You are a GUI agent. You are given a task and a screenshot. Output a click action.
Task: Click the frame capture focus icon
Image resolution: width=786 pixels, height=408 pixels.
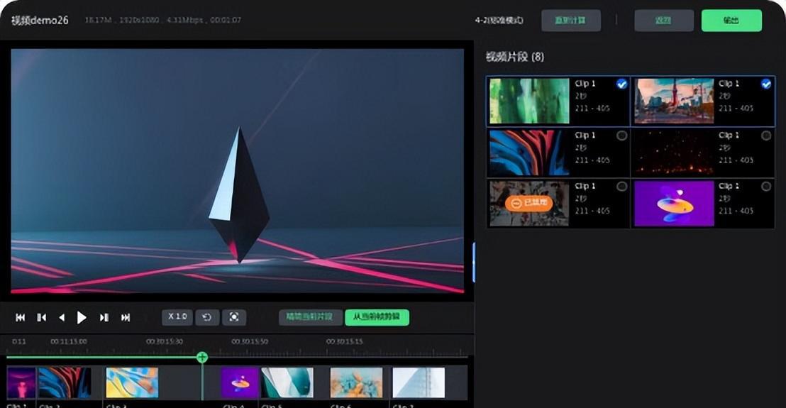pyautogui.click(x=234, y=317)
